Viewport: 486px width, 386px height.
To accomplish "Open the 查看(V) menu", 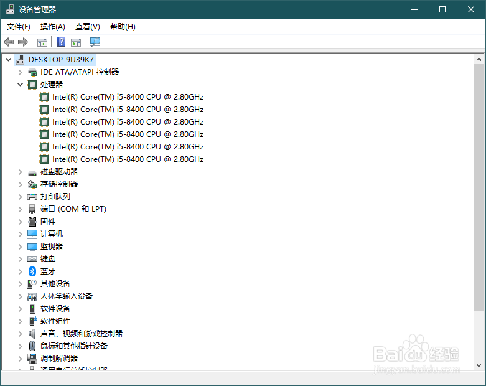I will pyautogui.click(x=88, y=27).
